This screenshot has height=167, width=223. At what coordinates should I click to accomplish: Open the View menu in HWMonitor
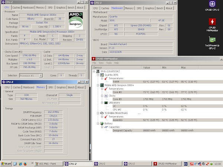pyautogui.click(x=101, y=63)
